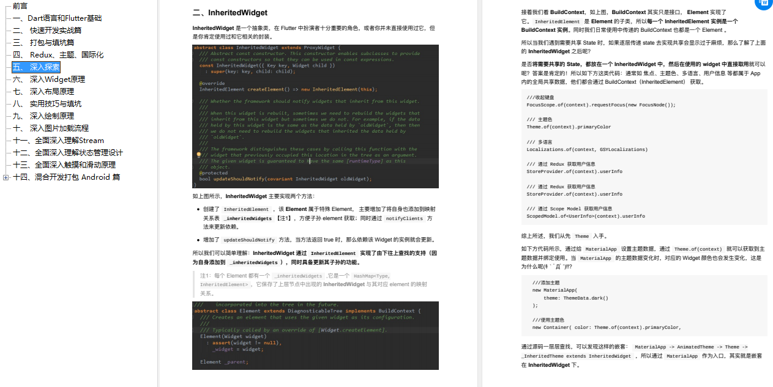Click the code line theme: ThemeData.dark()

pos(575,298)
